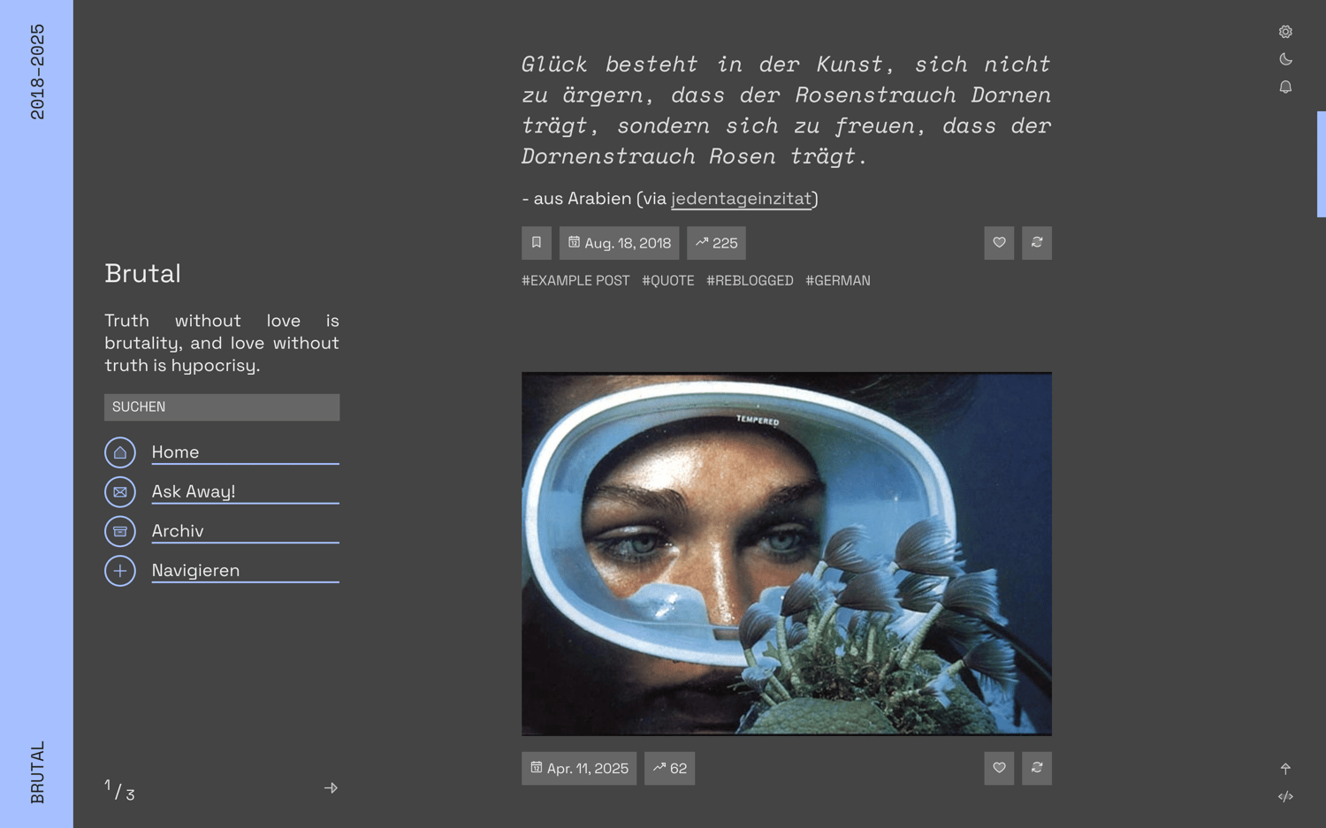Focus the SUCHEN search field

tap(222, 407)
